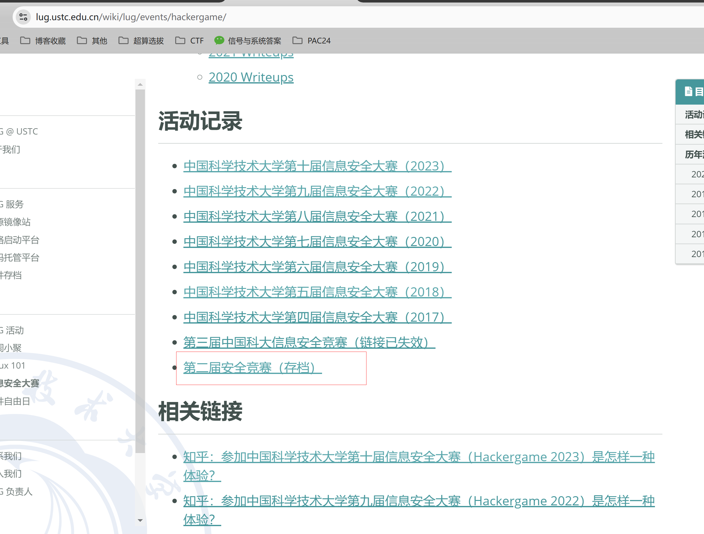Open the Zhihu Hackergame 2022 experience link
Viewport: 704px width, 534px height.
[x=419, y=510]
